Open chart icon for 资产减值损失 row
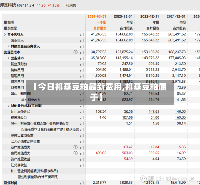 [x=82, y=147]
